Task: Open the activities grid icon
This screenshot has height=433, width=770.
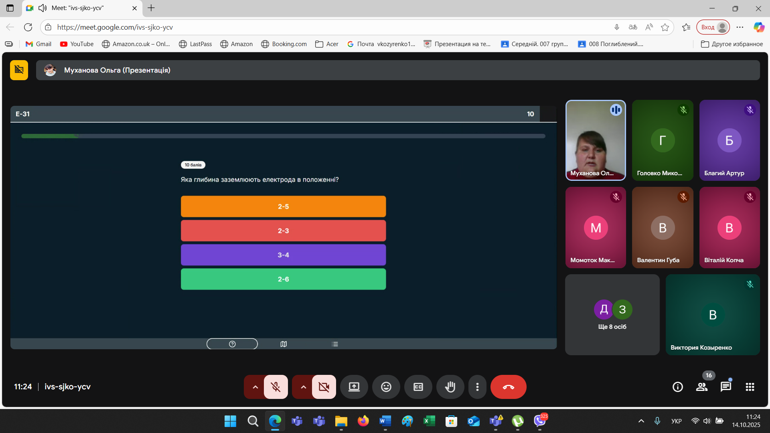Action: [x=750, y=387]
